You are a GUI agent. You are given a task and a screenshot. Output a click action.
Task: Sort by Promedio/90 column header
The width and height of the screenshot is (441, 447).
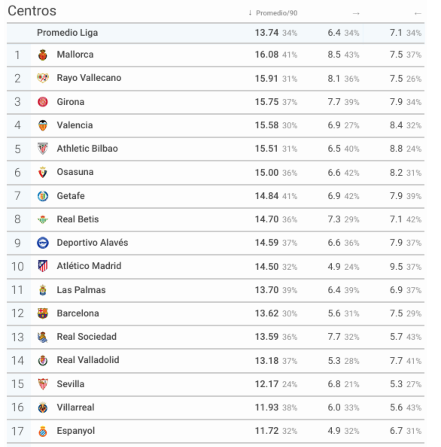click(273, 13)
